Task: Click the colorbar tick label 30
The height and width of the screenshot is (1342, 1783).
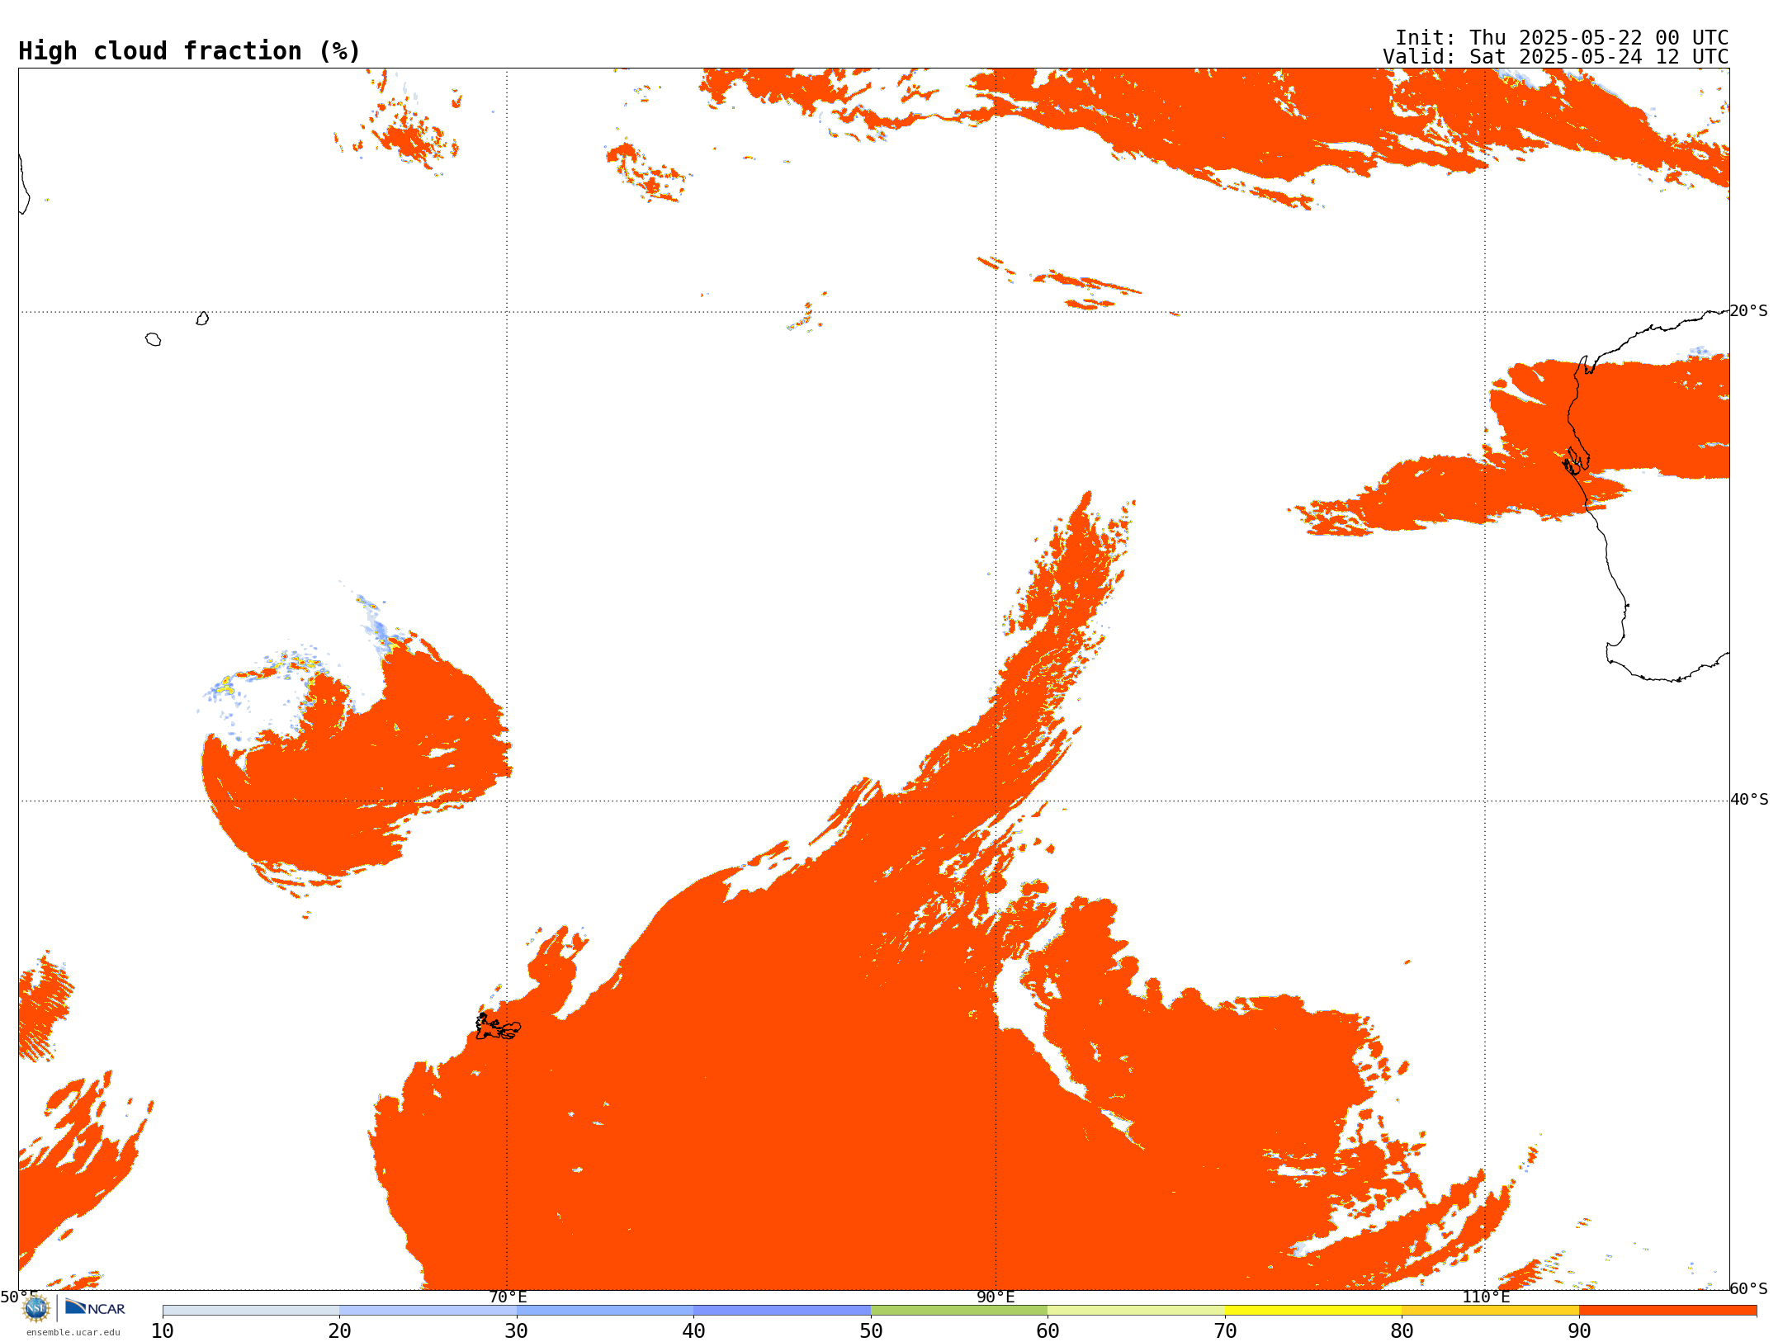Action: click(517, 1331)
